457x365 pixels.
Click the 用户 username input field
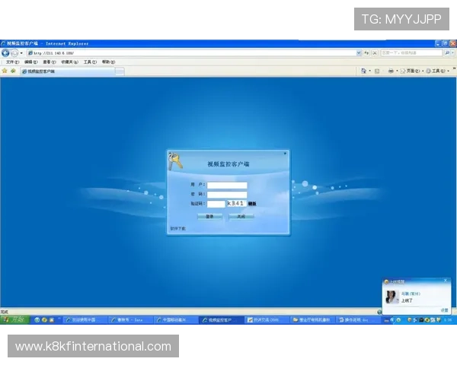tap(227, 185)
